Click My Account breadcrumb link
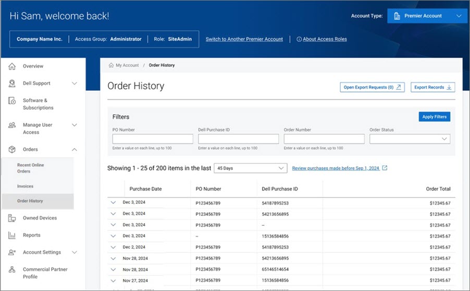Screen dimensions: 470x291 pyautogui.click(x=127, y=65)
